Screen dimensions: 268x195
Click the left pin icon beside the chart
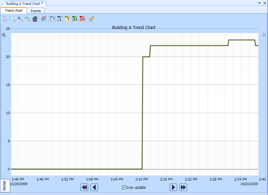4,35
